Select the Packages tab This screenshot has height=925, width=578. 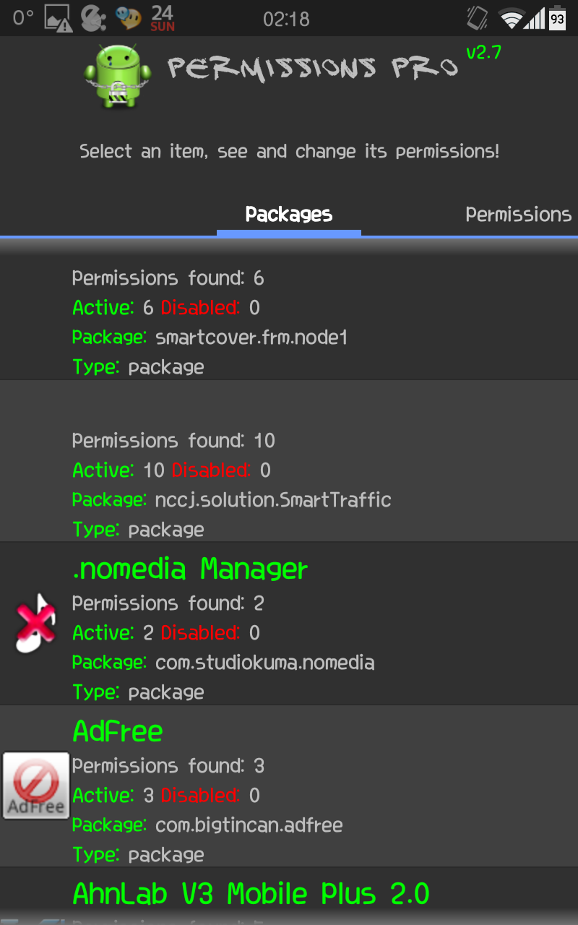click(x=288, y=215)
